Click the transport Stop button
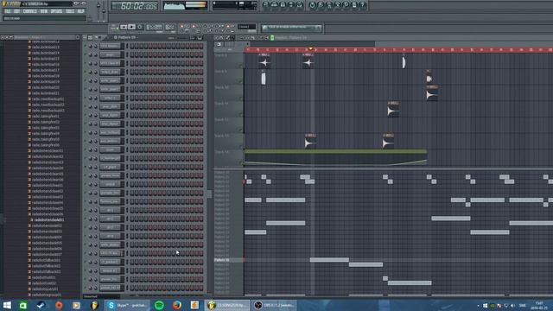Image resolution: width=553 pixels, height=311 pixels. pyautogui.click(x=131, y=27)
